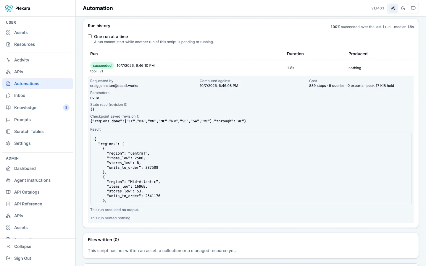Switch to dark theme moon icon
Screen dimensions: 426x266
403,8
